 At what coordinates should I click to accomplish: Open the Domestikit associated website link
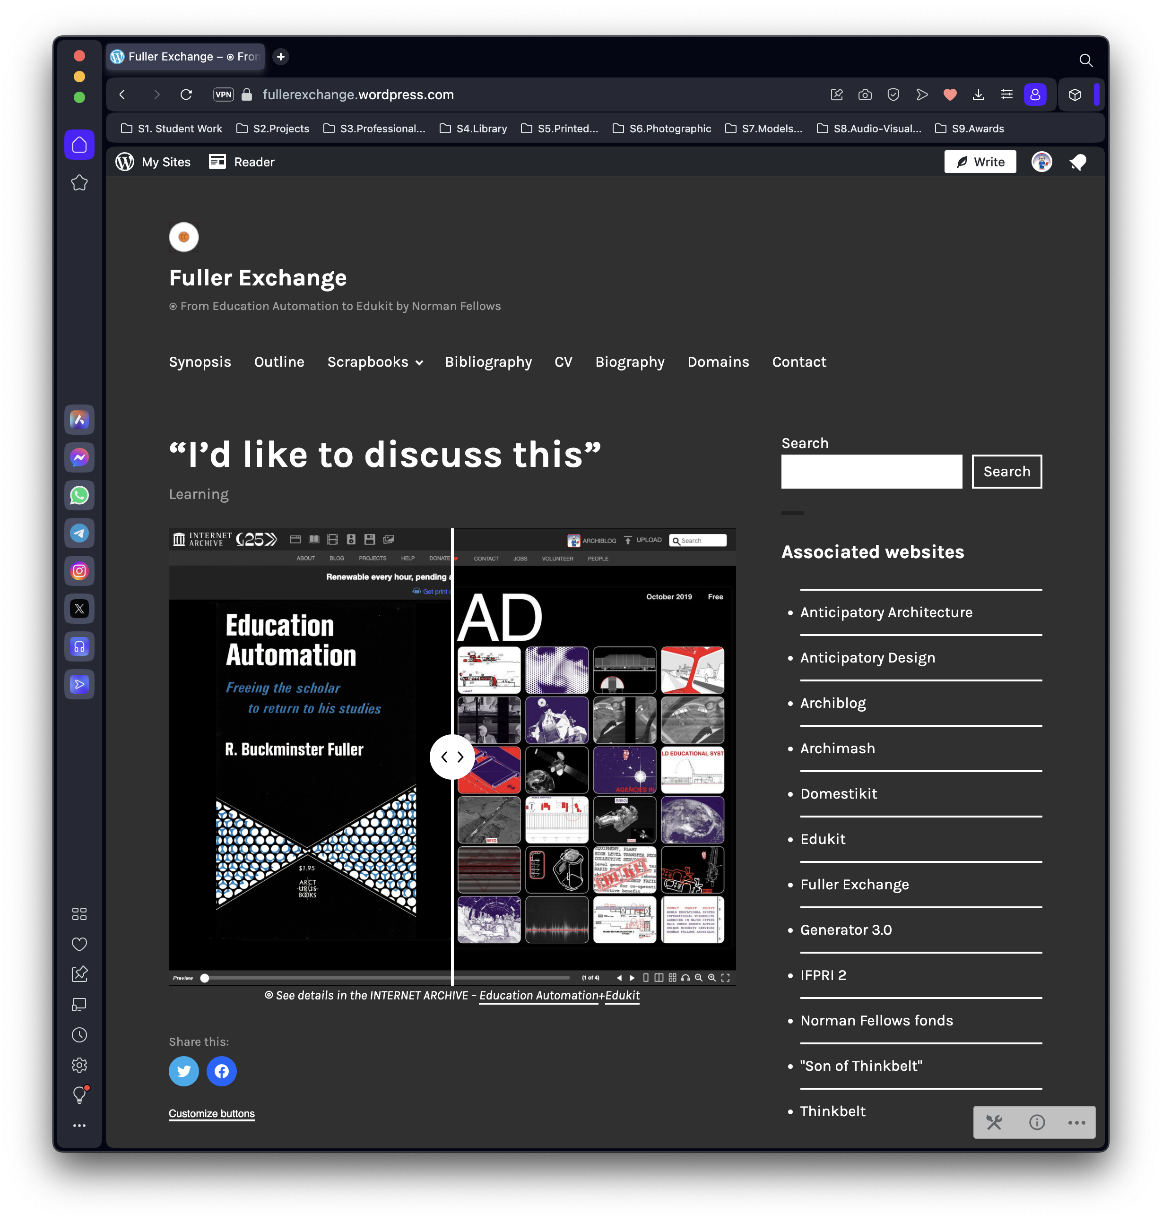(839, 793)
